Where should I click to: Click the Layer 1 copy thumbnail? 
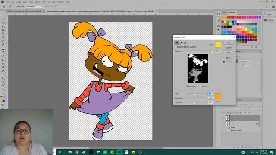click(228, 118)
